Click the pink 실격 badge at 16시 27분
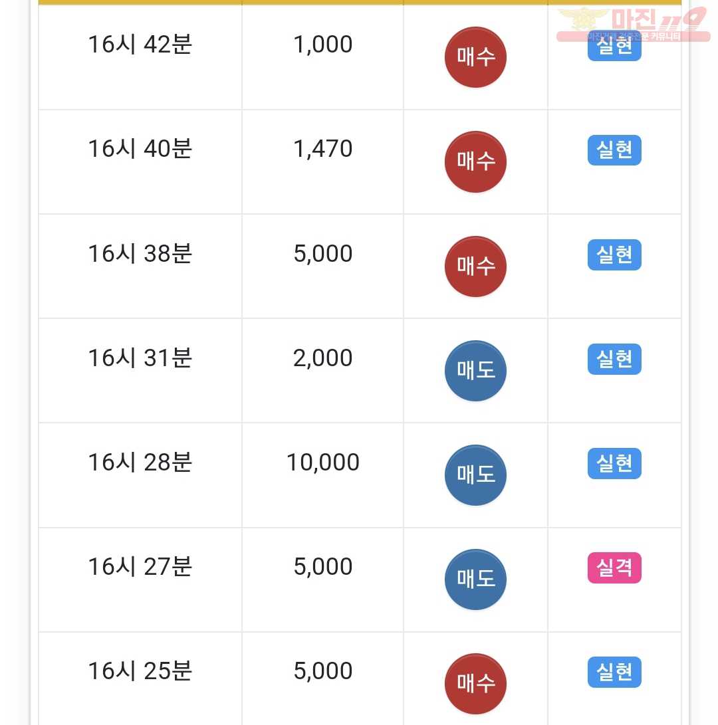The width and height of the screenshot is (718, 725). coord(614,568)
